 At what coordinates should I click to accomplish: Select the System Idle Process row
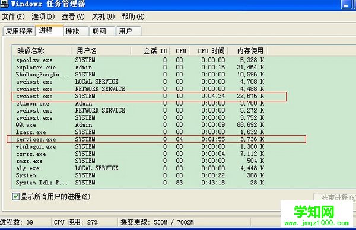(139, 183)
